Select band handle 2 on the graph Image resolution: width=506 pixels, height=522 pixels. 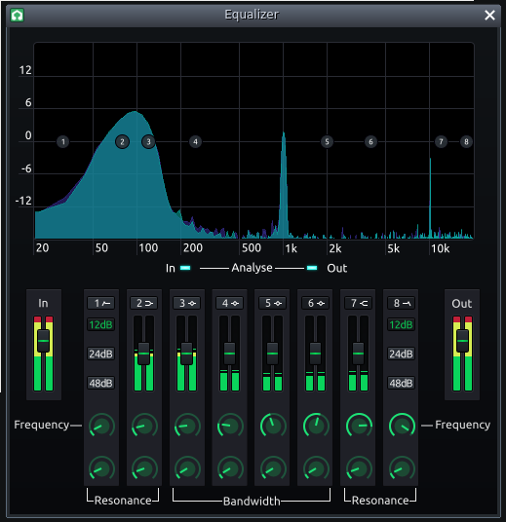pyautogui.click(x=122, y=142)
